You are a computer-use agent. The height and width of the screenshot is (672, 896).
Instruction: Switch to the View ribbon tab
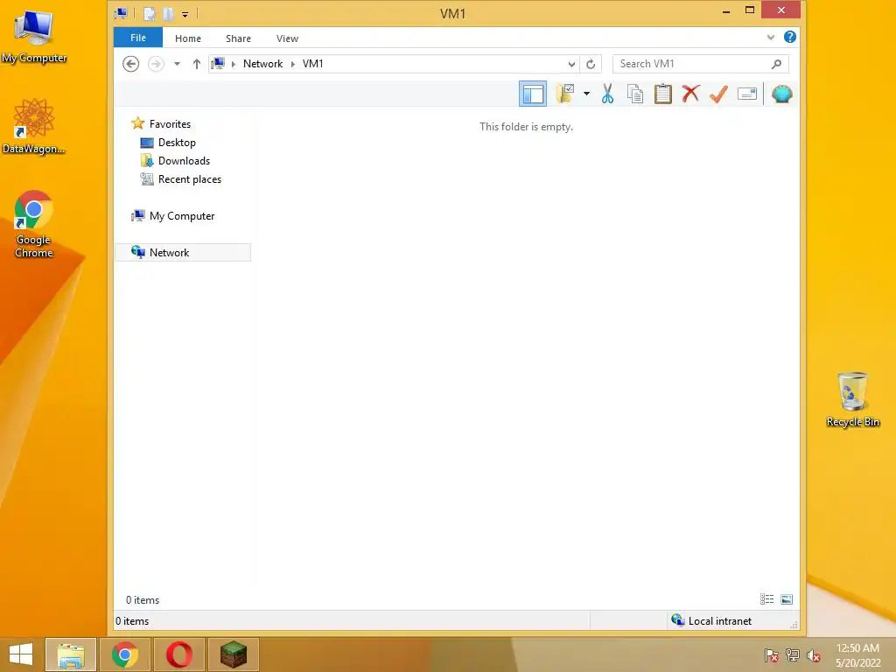click(x=287, y=38)
